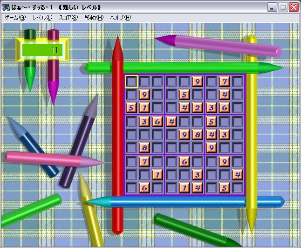
Task: Open the レベル(L) level menu
Action: (x=42, y=18)
